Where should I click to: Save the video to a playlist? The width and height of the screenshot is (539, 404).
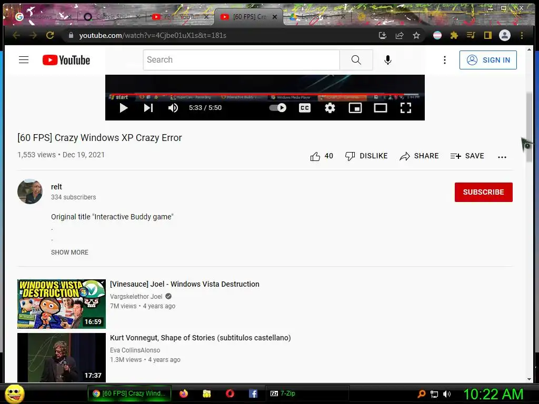[x=467, y=156]
